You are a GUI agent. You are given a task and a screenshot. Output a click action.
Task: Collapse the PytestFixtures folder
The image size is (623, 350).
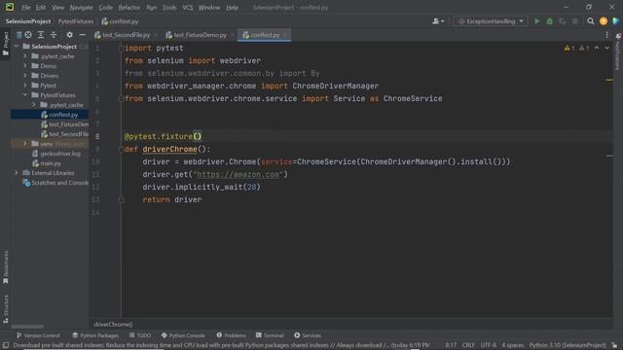25,95
